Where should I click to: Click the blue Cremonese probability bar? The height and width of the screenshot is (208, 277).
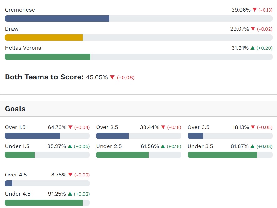click(x=57, y=18)
